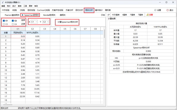Open the 更新 menu

[31, 6]
